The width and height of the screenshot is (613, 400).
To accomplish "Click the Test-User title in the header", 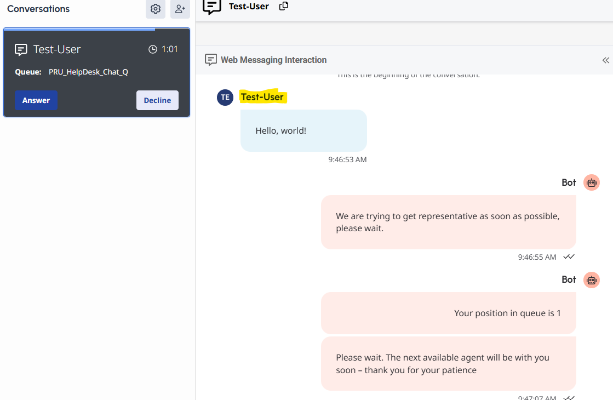I will (249, 7).
